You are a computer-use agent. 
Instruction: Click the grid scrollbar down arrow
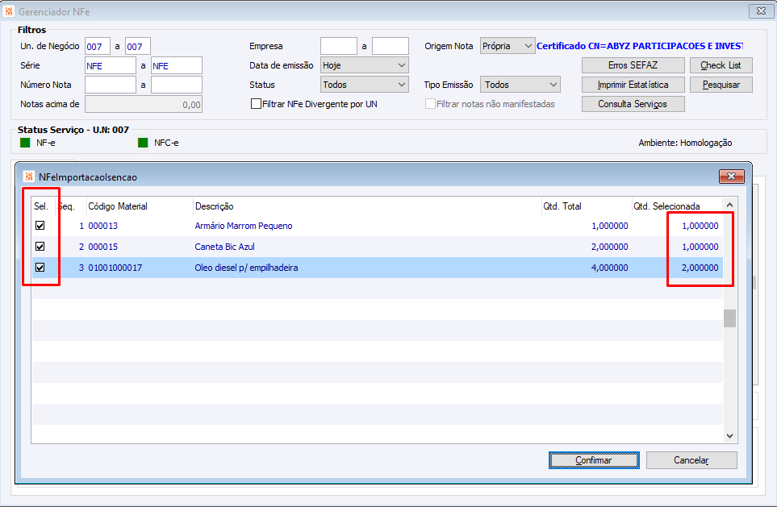tap(729, 436)
